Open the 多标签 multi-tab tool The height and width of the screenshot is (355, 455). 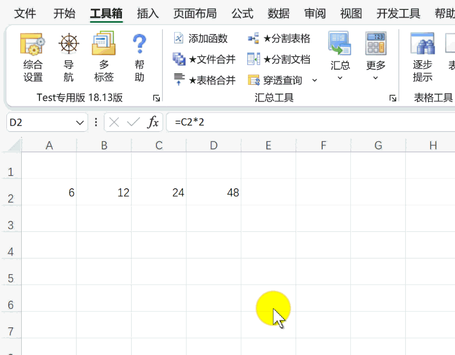[x=104, y=56]
